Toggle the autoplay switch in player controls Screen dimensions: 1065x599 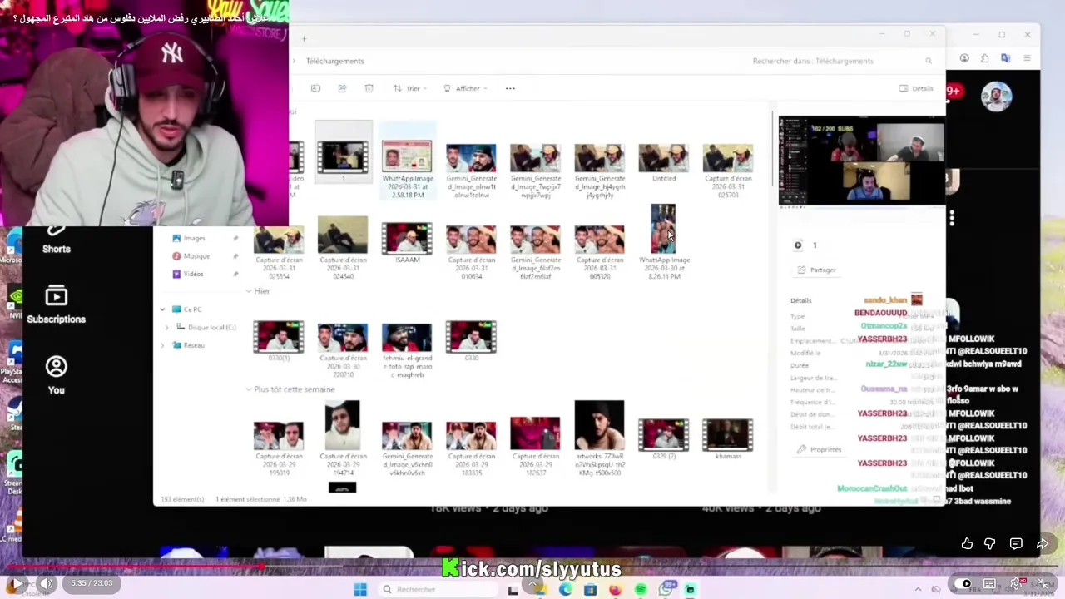(x=963, y=584)
